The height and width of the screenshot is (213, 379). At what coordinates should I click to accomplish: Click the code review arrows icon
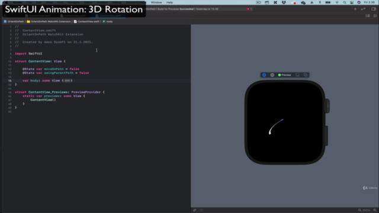tap(363, 9)
